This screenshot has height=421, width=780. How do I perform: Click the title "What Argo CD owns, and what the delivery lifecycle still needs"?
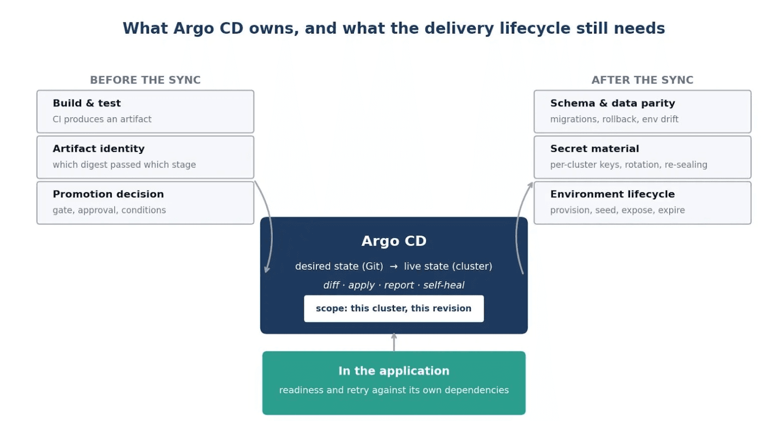tap(394, 29)
